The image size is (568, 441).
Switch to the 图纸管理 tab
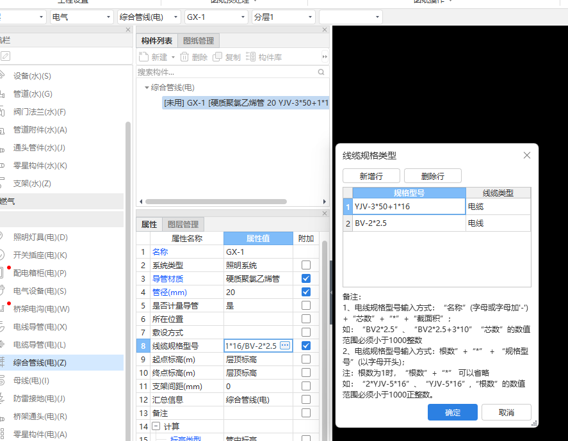click(x=199, y=40)
